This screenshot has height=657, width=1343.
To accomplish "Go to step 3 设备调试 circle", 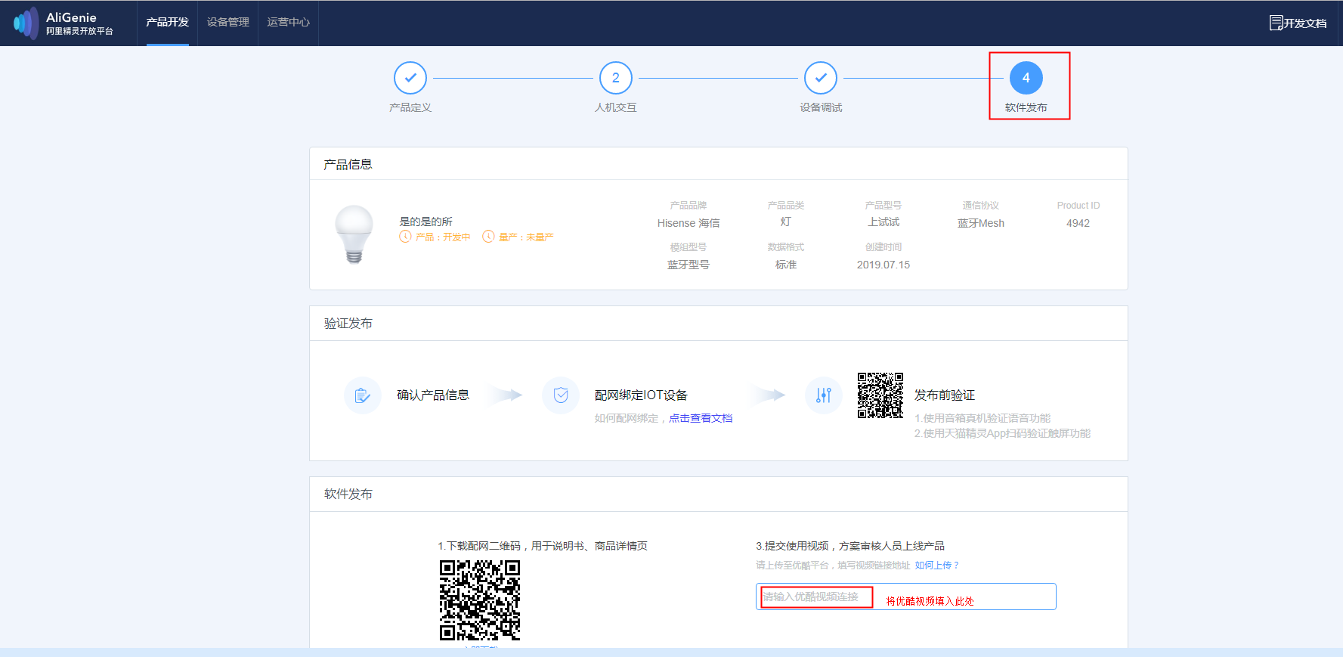I will coord(821,78).
